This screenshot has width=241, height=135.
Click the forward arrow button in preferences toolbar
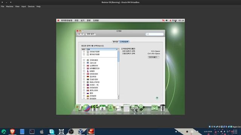(x=82, y=34)
